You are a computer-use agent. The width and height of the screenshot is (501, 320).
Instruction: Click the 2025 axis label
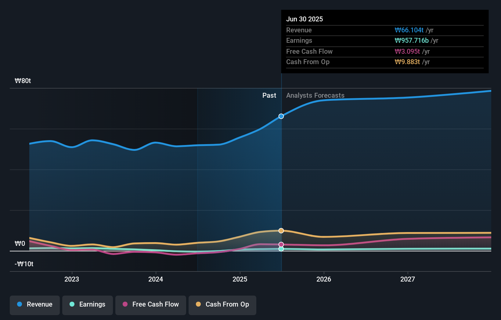[x=240, y=279]
